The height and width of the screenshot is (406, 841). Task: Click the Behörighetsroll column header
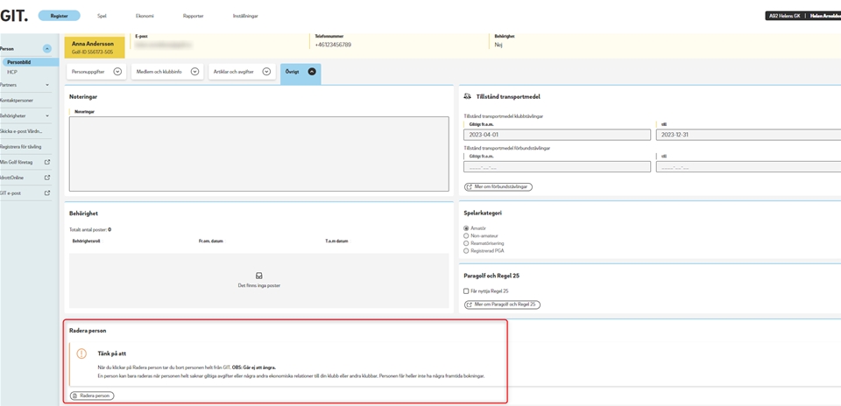pos(87,241)
